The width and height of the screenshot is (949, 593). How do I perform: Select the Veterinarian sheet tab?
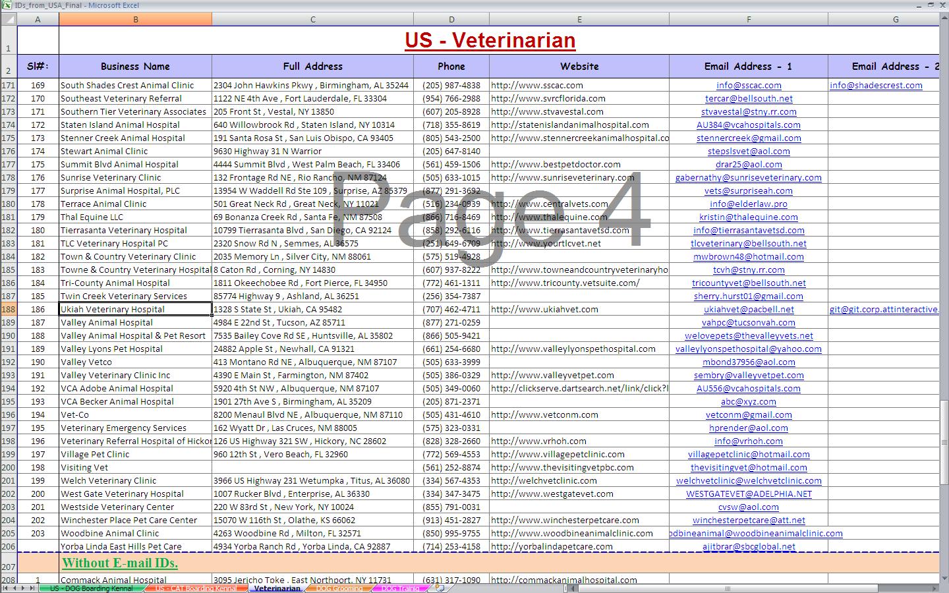tap(277, 588)
